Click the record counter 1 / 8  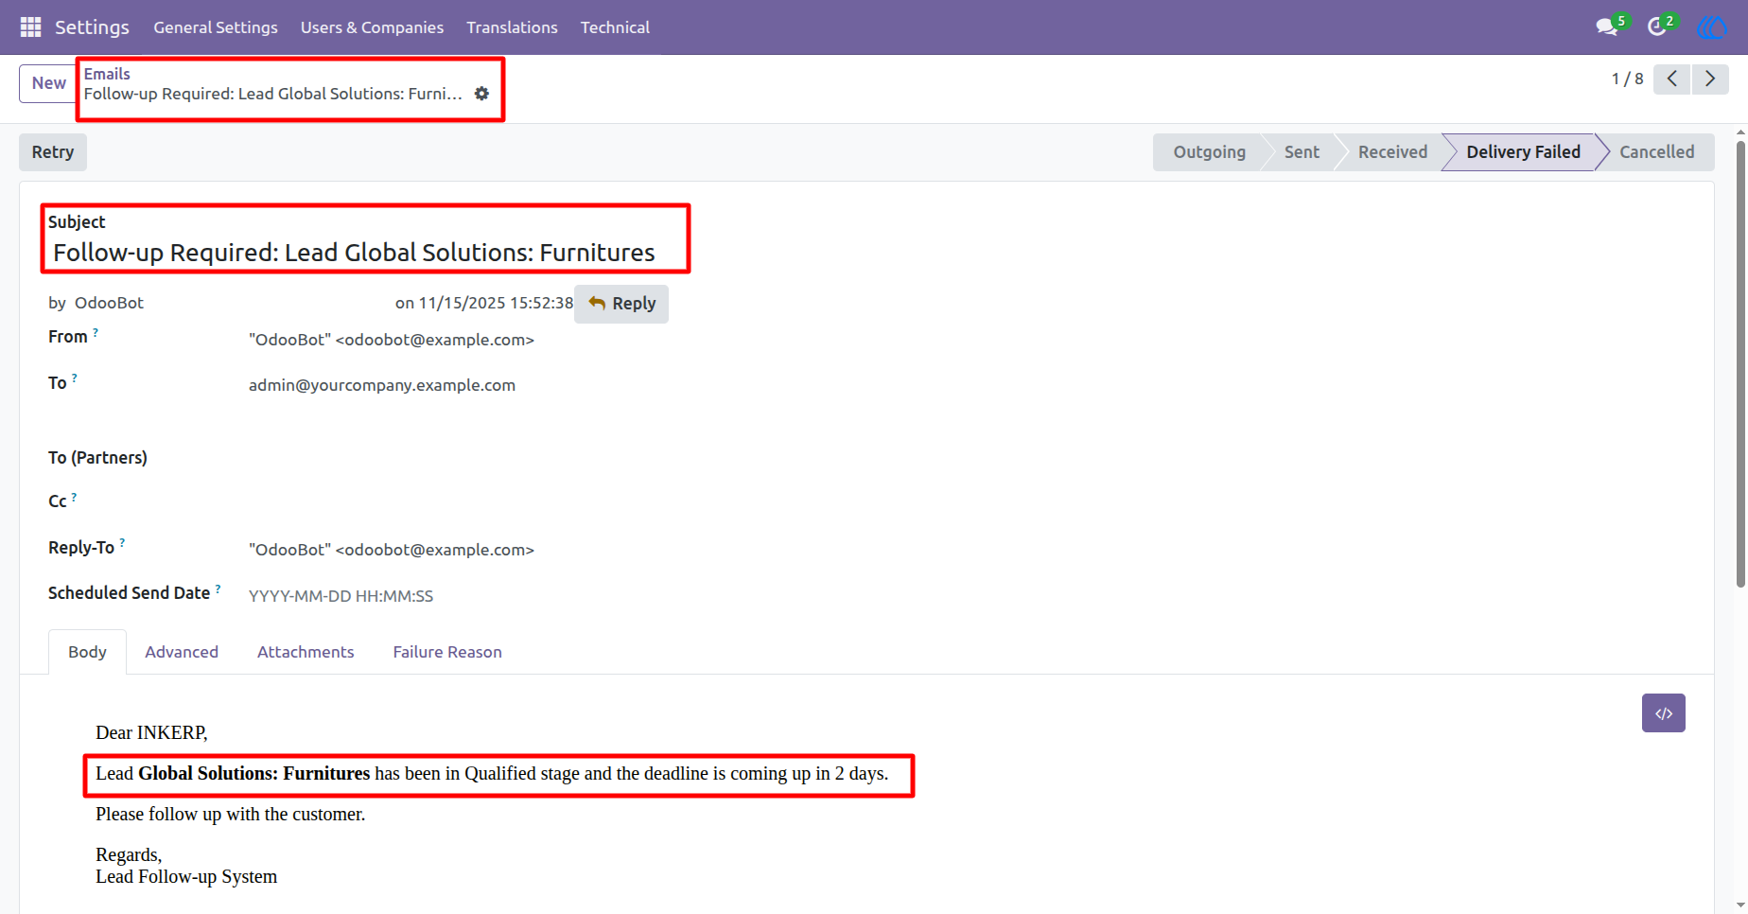point(1627,79)
